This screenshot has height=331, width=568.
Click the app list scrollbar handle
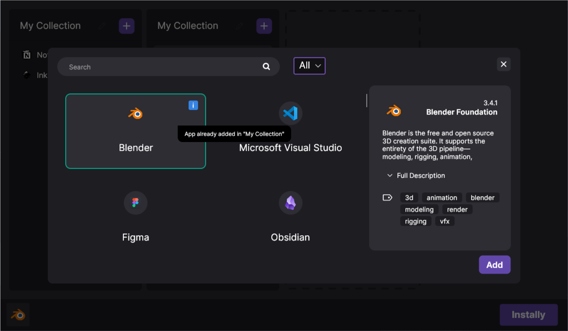pos(367,100)
